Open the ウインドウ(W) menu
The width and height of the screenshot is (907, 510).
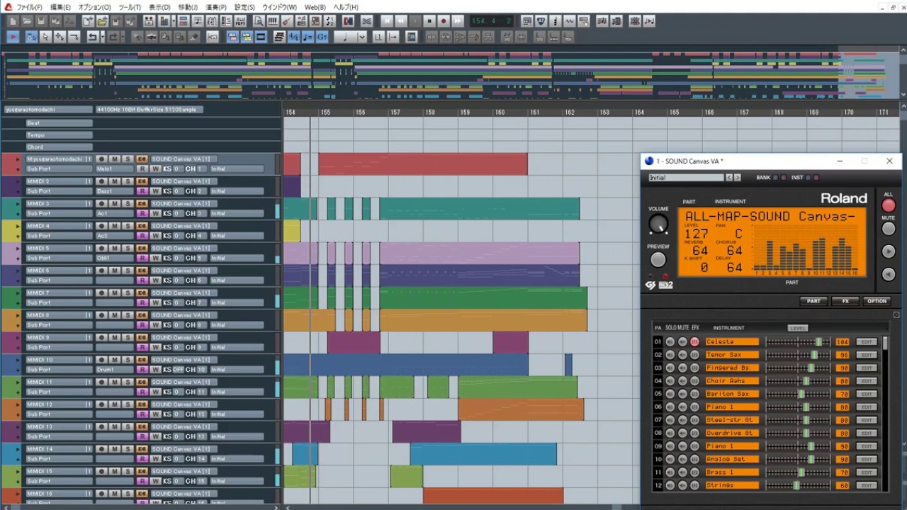click(279, 7)
